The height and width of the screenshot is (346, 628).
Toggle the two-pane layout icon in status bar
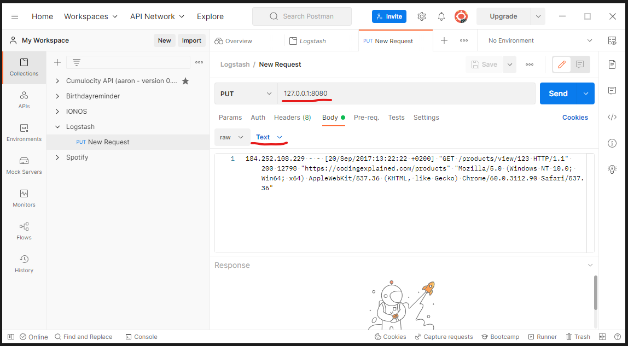coord(602,337)
